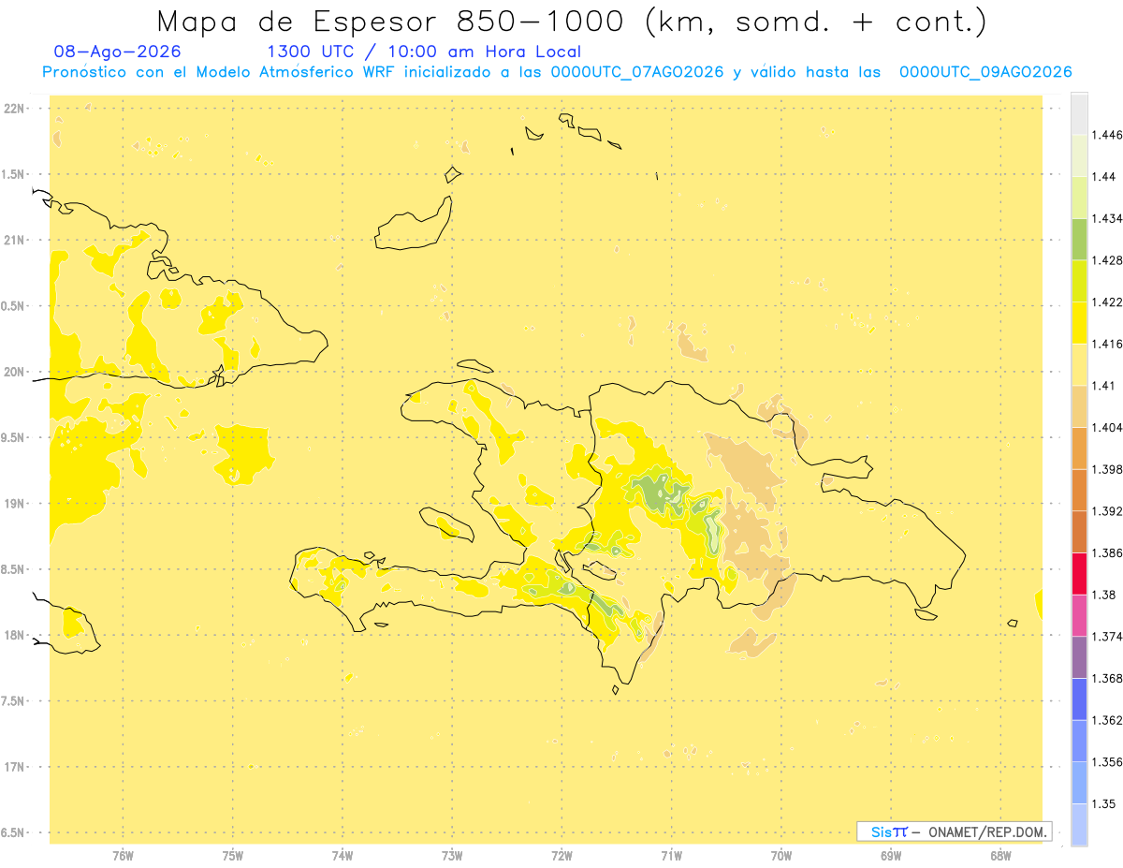Click the legend value 1.434
This screenshot has width=1123, height=868.
pos(1107,218)
